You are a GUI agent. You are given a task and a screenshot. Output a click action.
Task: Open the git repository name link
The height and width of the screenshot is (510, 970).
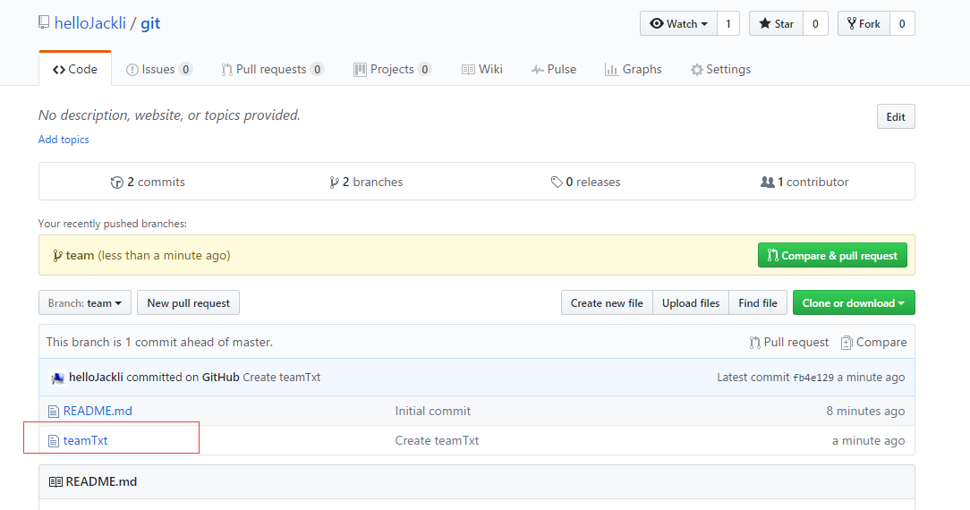click(x=150, y=23)
